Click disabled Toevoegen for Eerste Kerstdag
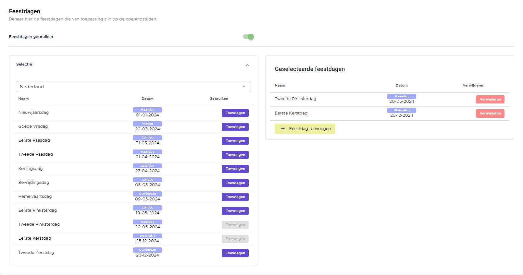The height and width of the screenshot is (275, 523). (235, 239)
